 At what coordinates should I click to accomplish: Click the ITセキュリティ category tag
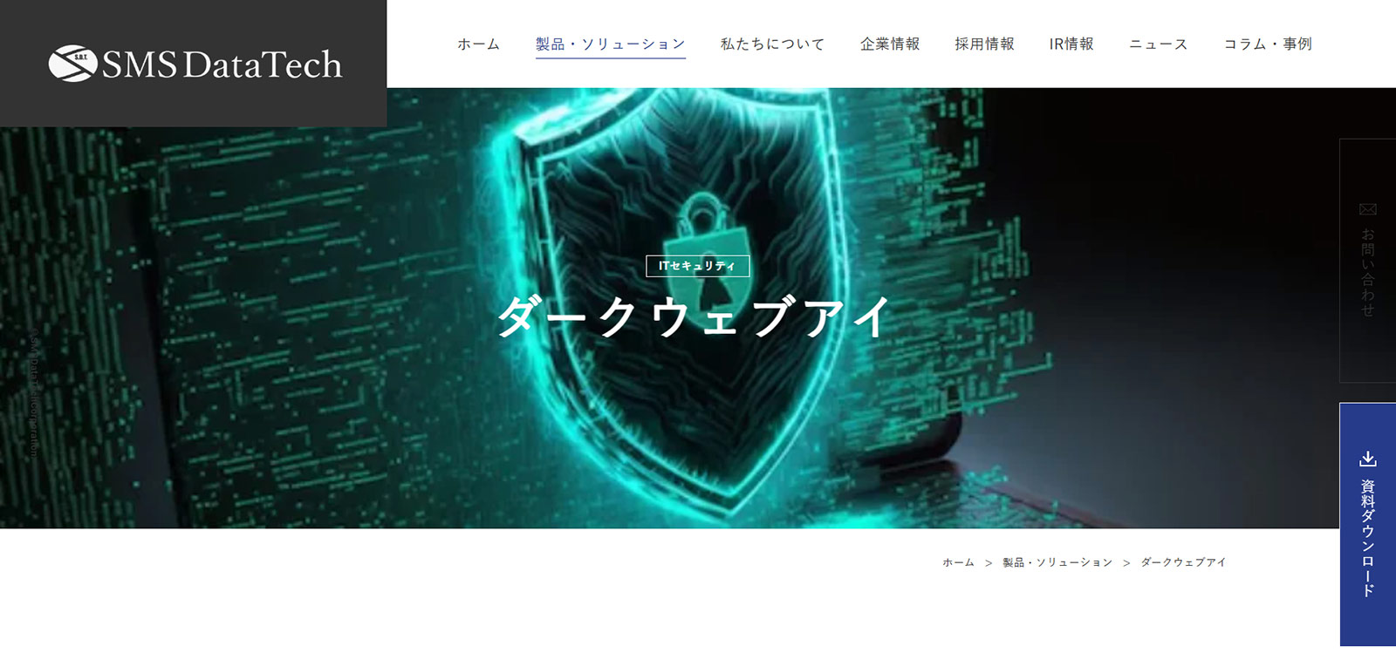point(697,266)
